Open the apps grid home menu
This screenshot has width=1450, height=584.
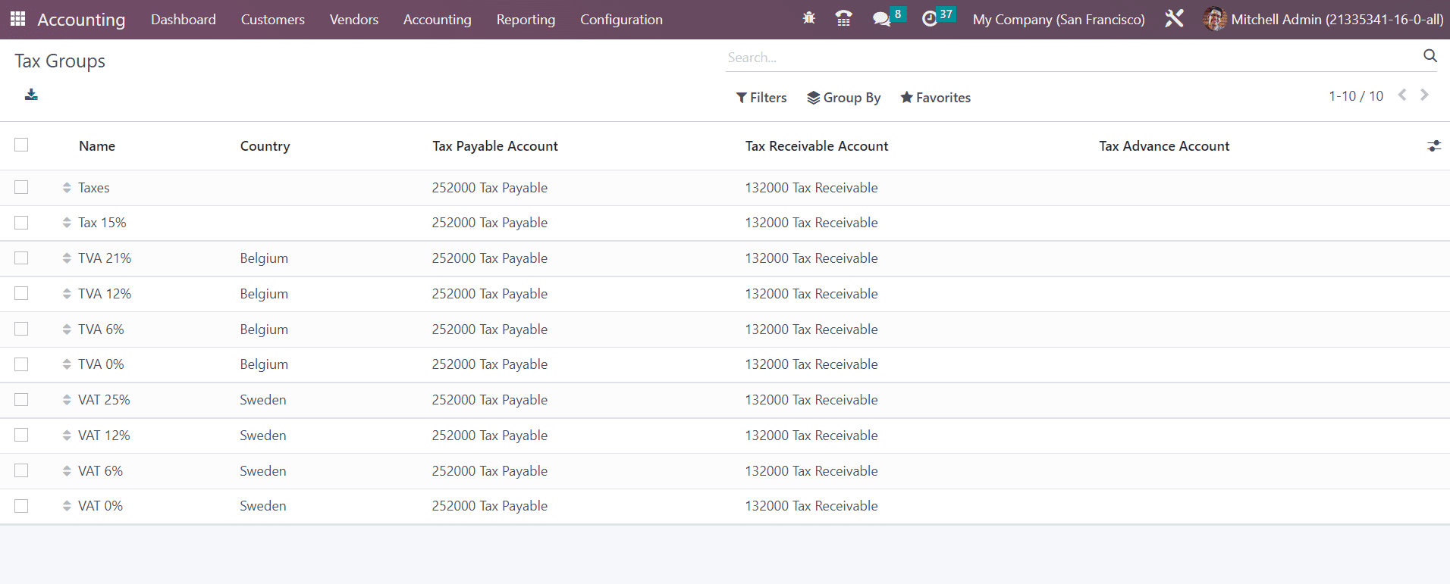(x=17, y=19)
